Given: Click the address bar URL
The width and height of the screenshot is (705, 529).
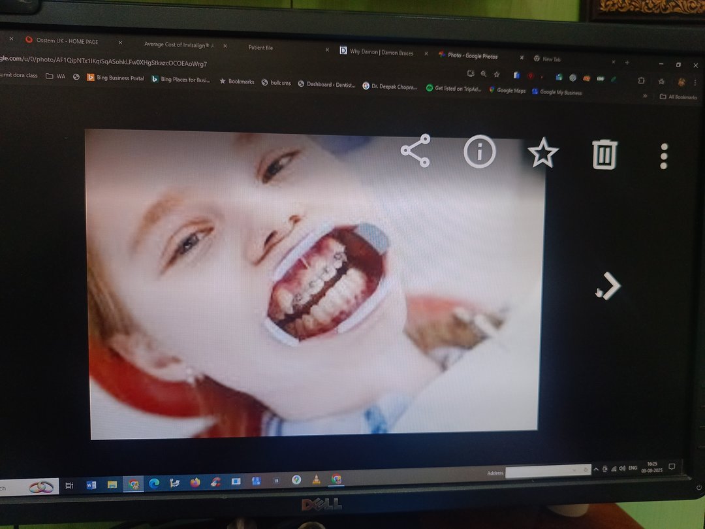Looking at the screenshot, I should click(x=103, y=61).
